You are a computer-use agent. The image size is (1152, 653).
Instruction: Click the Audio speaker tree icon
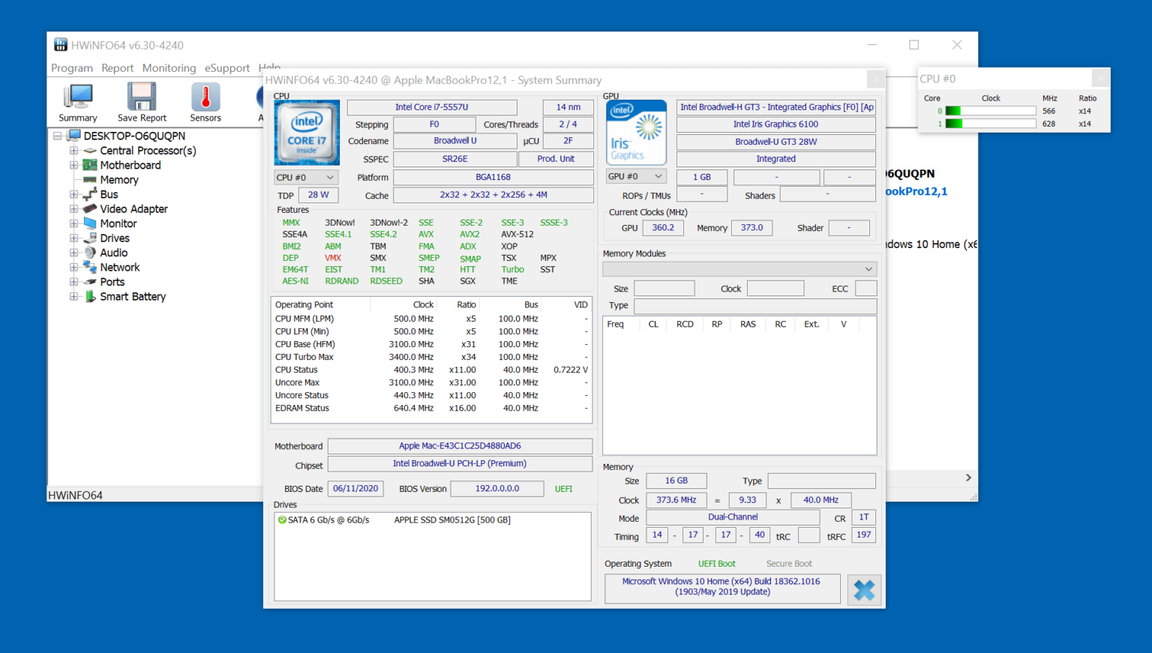click(90, 253)
